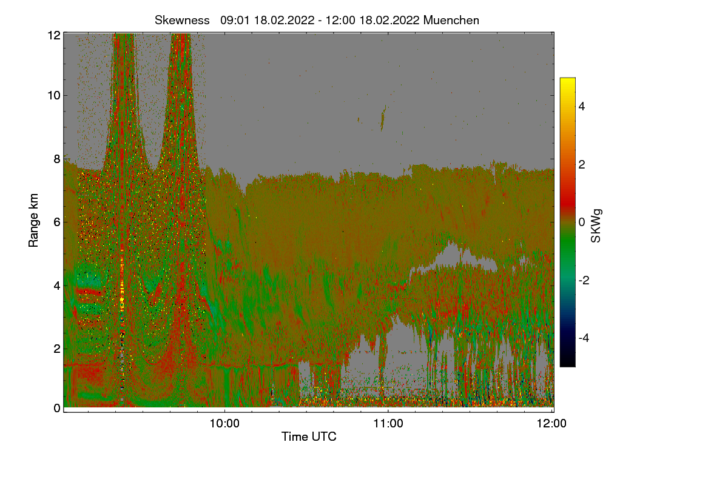The height and width of the screenshot is (485, 728).
Task: Click the 12:00 time axis tick label
Action: [x=551, y=424]
